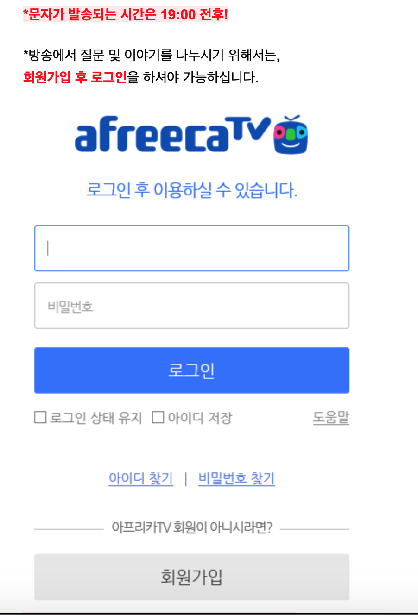Open the 도움말 help link
This screenshot has height=615, width=418.
(x=331, y=418)
